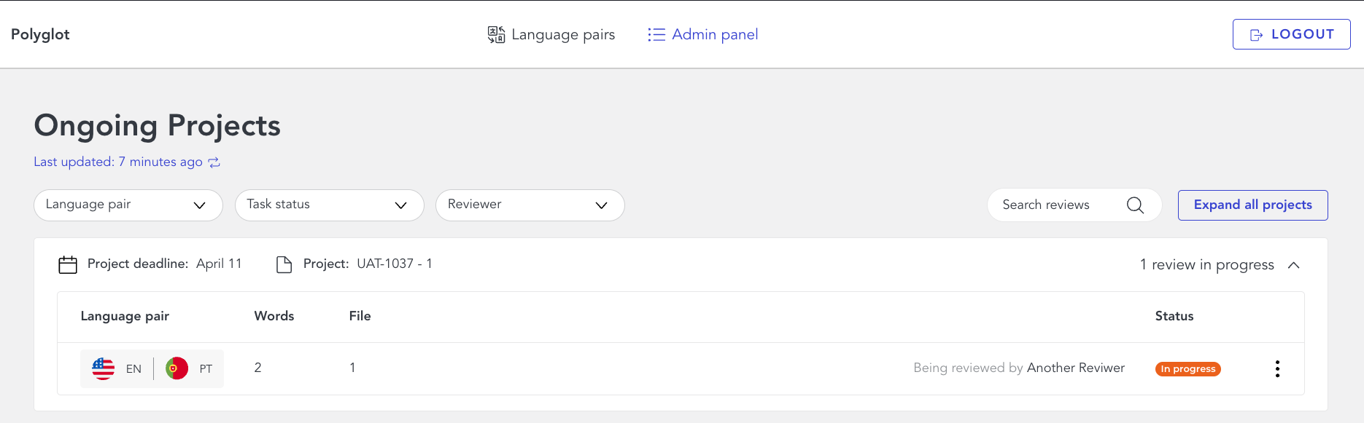Click the refresh icon beside Last updated
Image resolution: width=1364 pixels, height=423 pixels.
(214, 162)
